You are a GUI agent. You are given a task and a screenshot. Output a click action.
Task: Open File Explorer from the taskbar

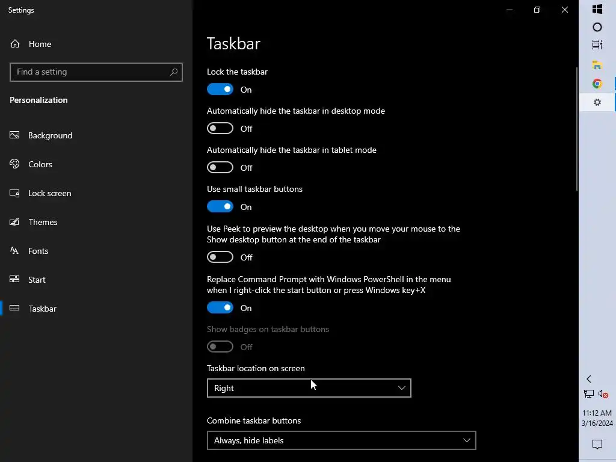[597, 64]
